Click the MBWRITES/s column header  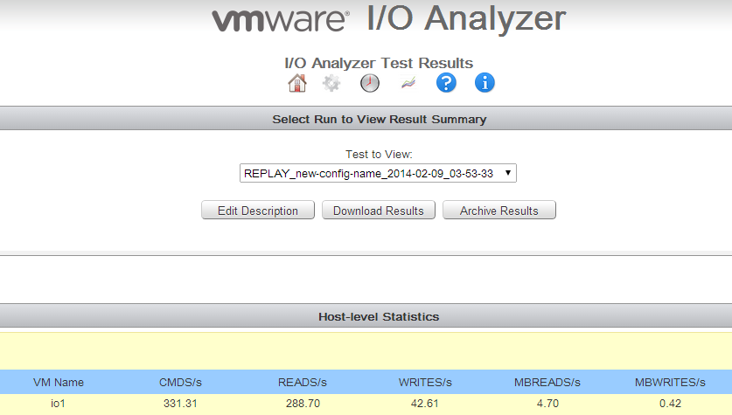point(670,383)
